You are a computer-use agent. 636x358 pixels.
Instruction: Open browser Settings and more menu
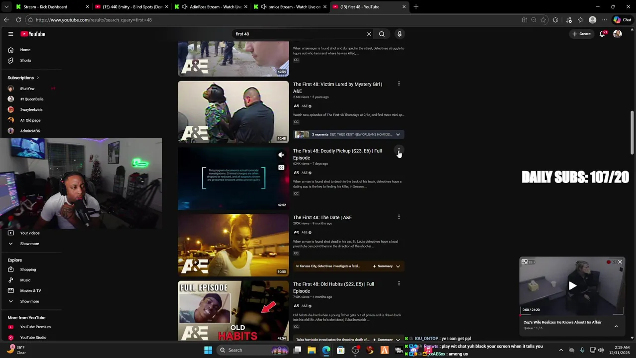coord(604,20)
